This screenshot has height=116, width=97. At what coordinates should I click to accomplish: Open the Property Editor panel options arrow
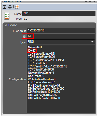click(86, 2)
